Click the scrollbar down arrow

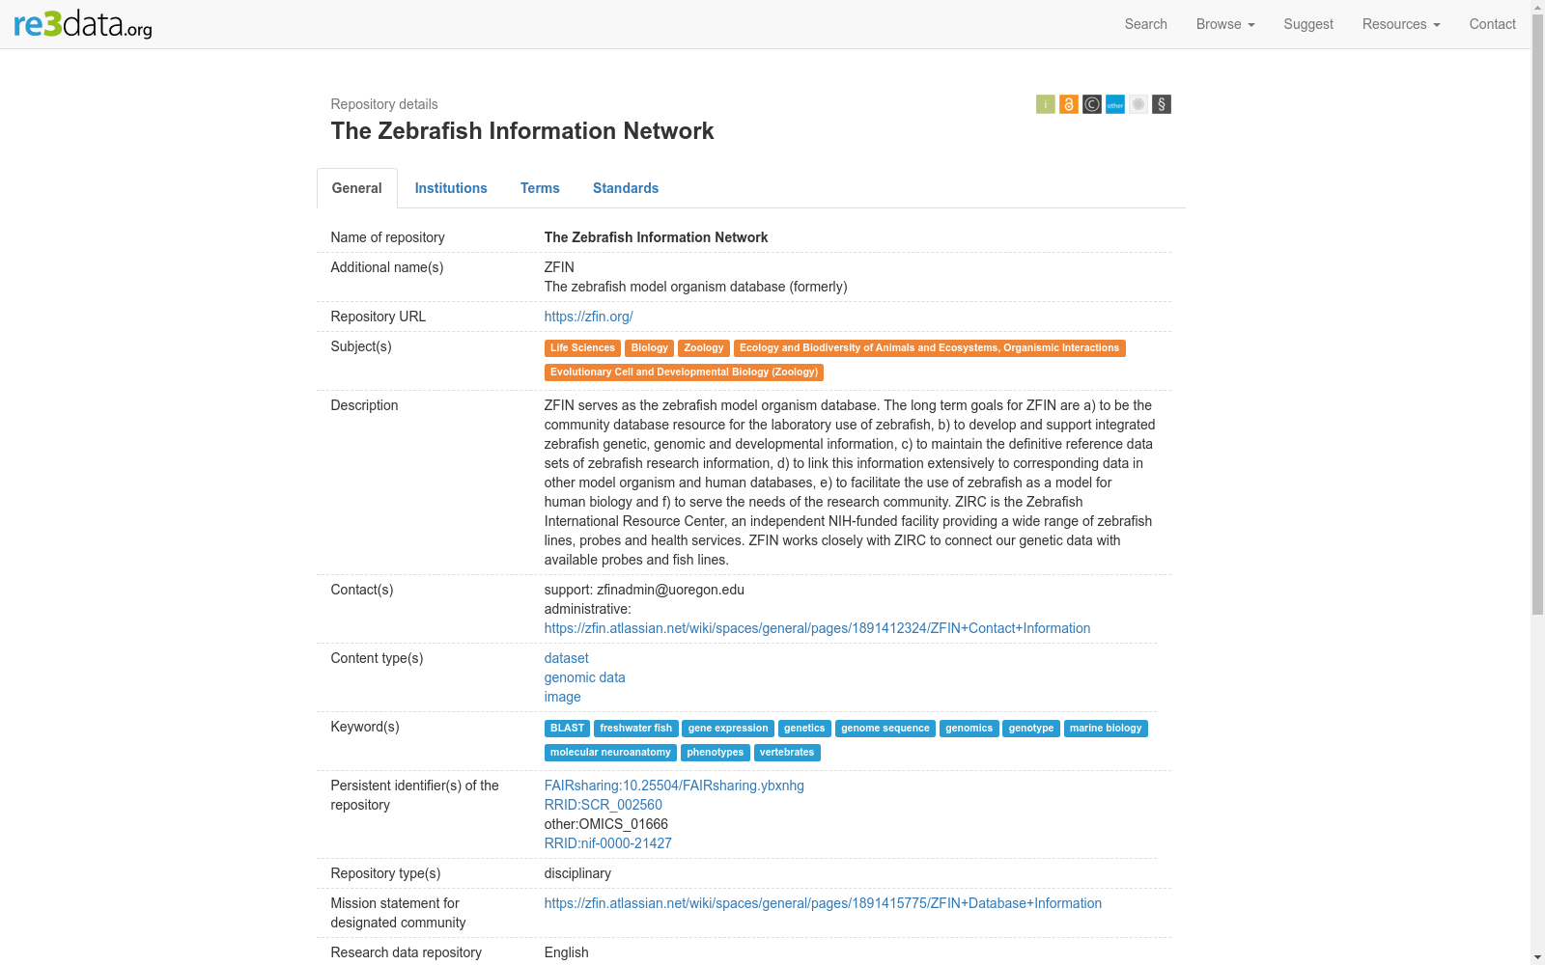tap(1537, 957)
